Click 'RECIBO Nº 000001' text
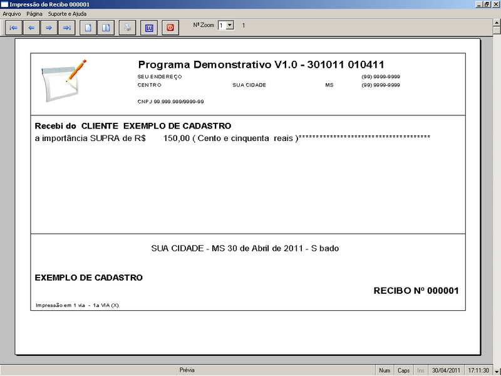 (x=416, y=291)
